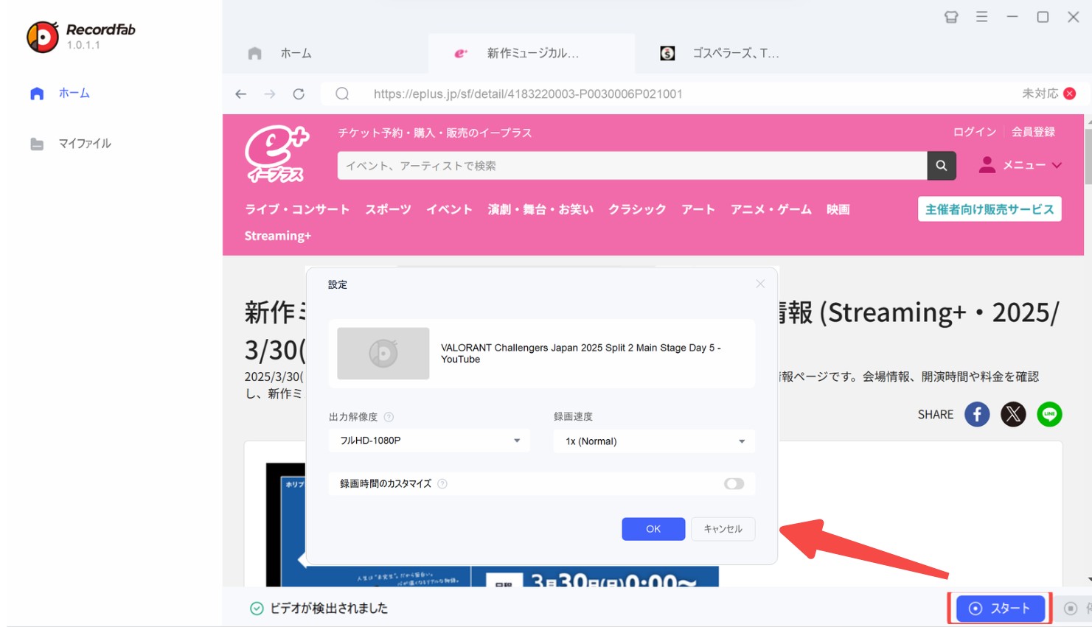Click the event/artist search field
This screenshot has width=1092, height=627.
tap(632, 166)
